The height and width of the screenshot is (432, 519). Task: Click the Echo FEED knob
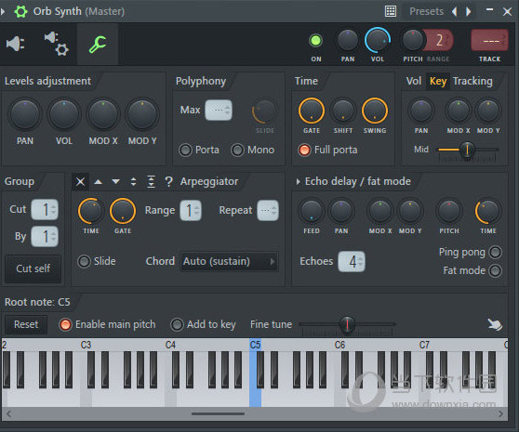click(x=312, y=211)
